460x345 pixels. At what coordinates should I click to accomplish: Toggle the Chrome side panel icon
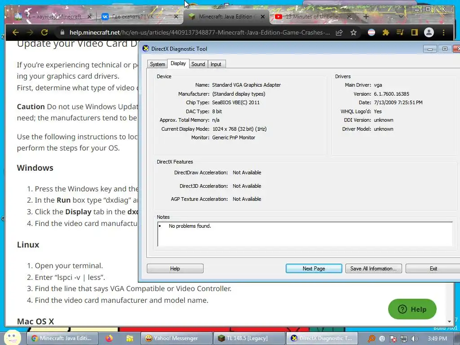(414, 32)
